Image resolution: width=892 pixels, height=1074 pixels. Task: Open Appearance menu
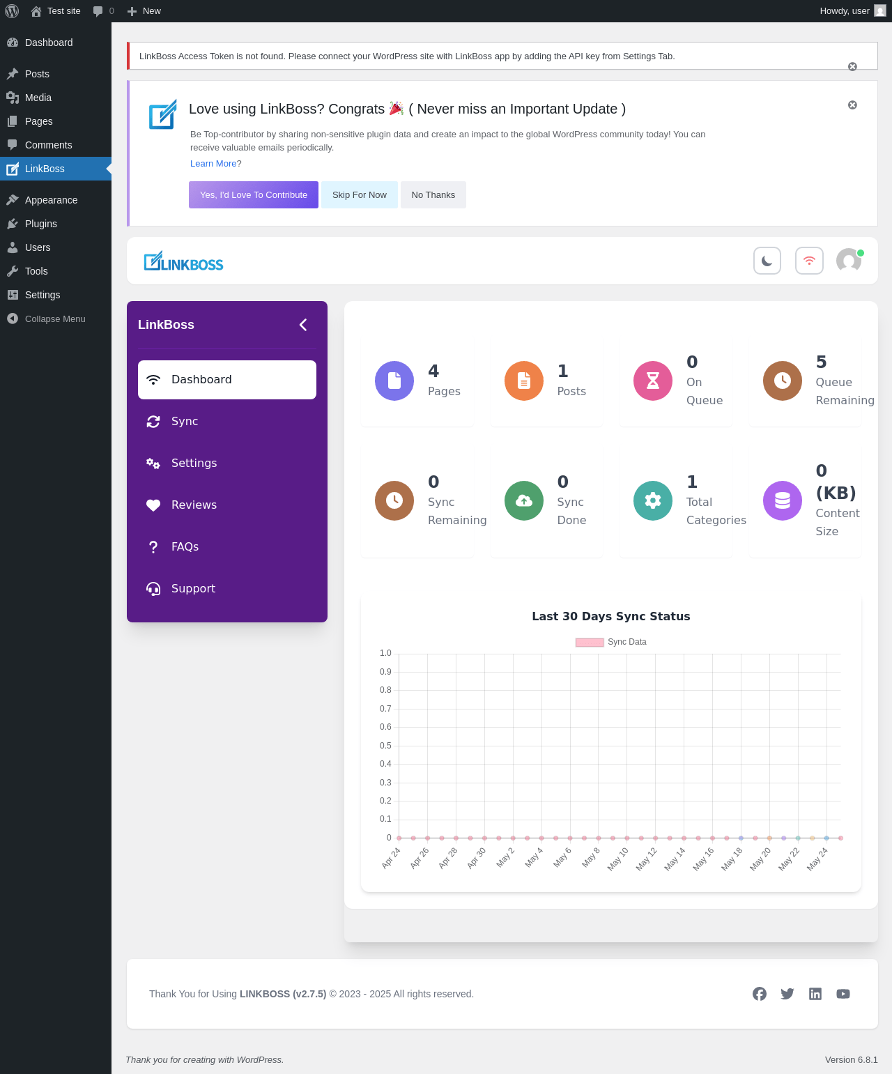click(56, 200)
